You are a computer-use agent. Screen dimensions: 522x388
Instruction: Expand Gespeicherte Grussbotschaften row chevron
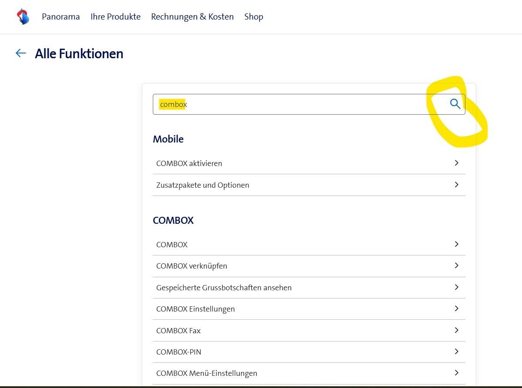coord(456,287)
